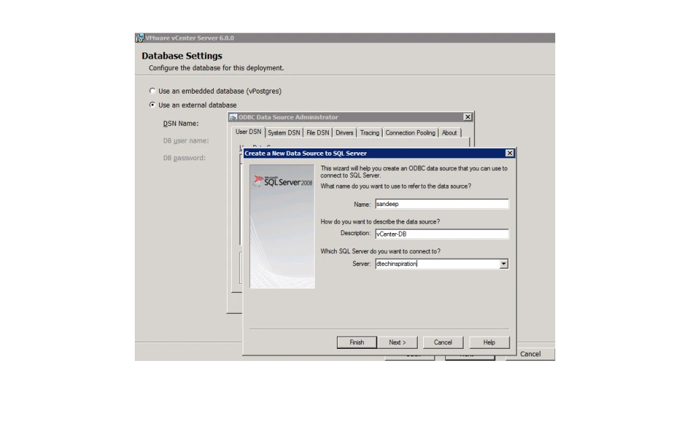Click the Next > button in SQL Server wizard
This screenshot has width=690, height=431.
(x=398, y=342)
